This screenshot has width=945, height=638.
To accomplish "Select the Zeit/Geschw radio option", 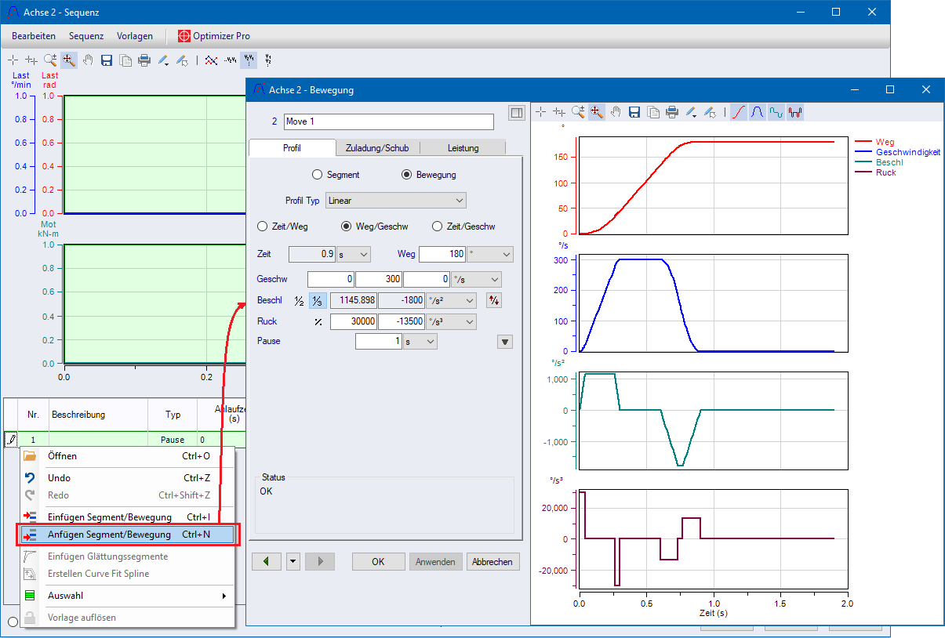I will point(438,227).
